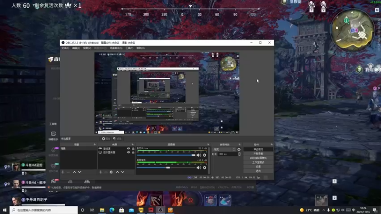Screen dimensions: 381x214
Task: Open Microsoft Edge from the taskbar
Action: pyautogui.click(x=112, y=210)
